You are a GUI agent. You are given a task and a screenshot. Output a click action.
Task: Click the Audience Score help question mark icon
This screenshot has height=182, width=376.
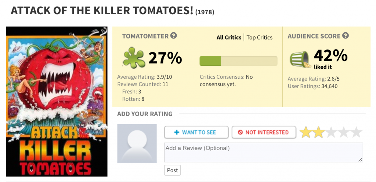(x=345, y=36)
